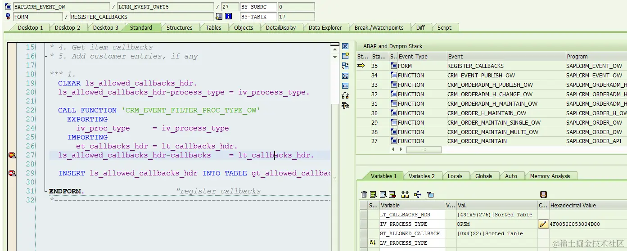This screenshot has width=627, height=251.
Task: Click the blue information icon in the header
Action: 228,17
